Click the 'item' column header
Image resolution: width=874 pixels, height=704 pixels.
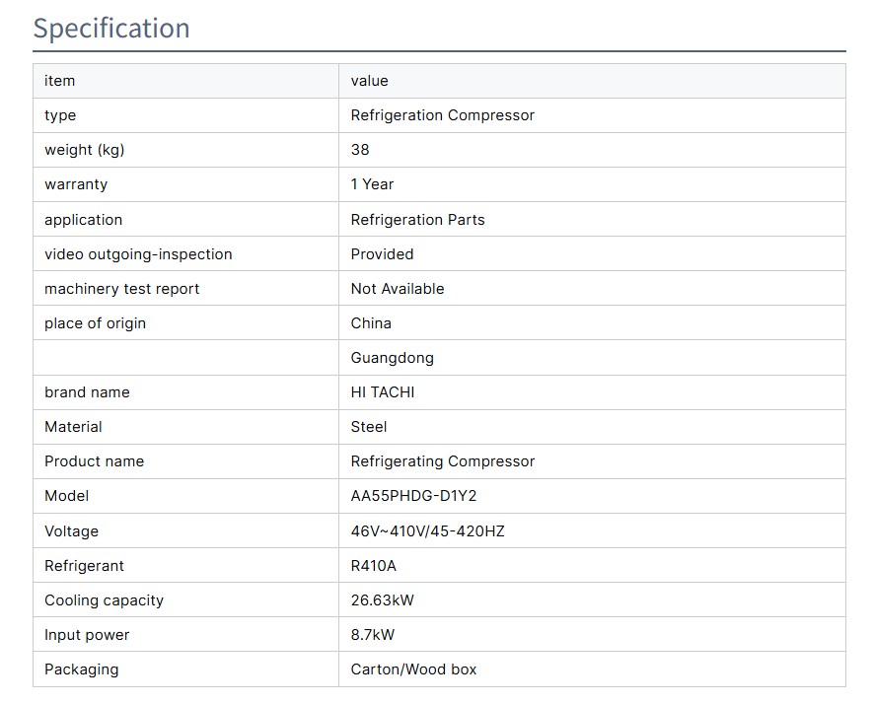pyautogui.click(x=60, y=81)
